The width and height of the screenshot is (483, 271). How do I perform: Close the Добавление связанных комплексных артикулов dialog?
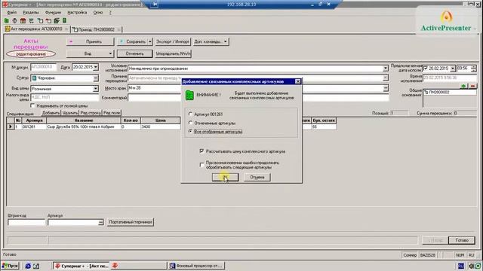[x=297, y=81]
